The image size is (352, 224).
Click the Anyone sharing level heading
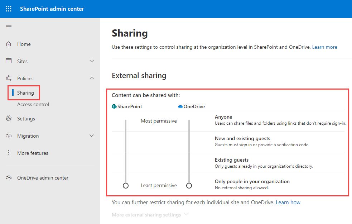pyautogui.click(x=223, y=117)
